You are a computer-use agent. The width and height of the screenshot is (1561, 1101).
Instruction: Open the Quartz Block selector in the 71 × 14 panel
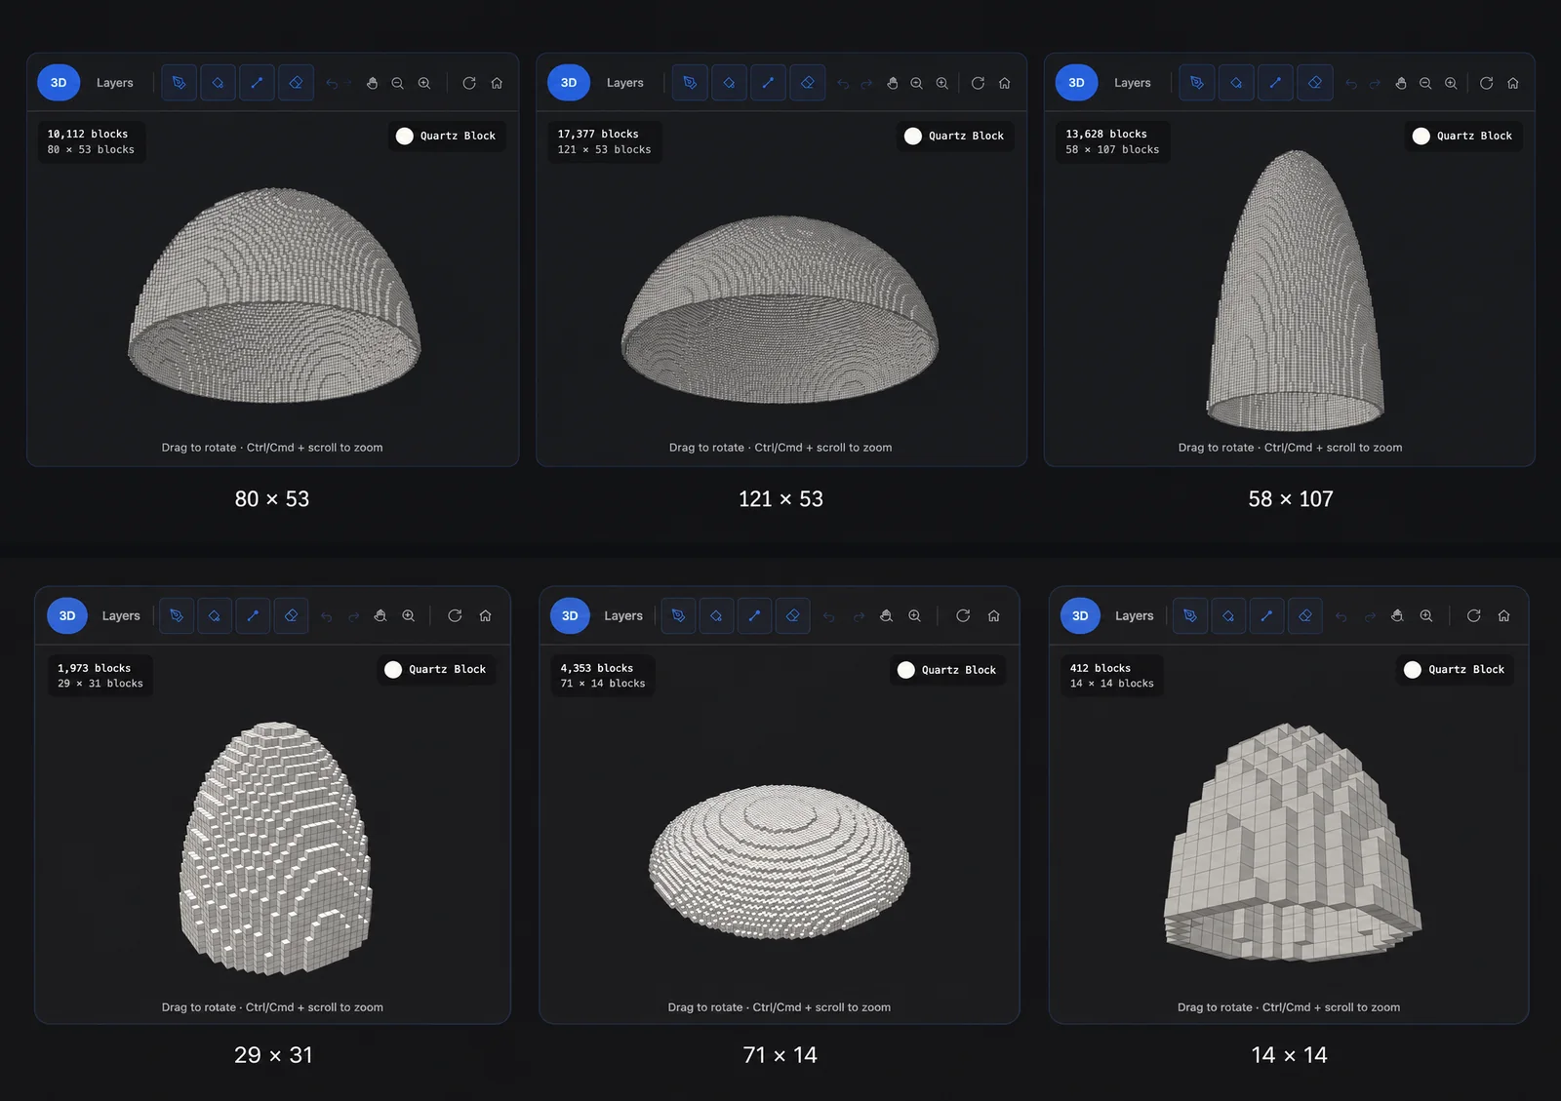tap(947, 670)
